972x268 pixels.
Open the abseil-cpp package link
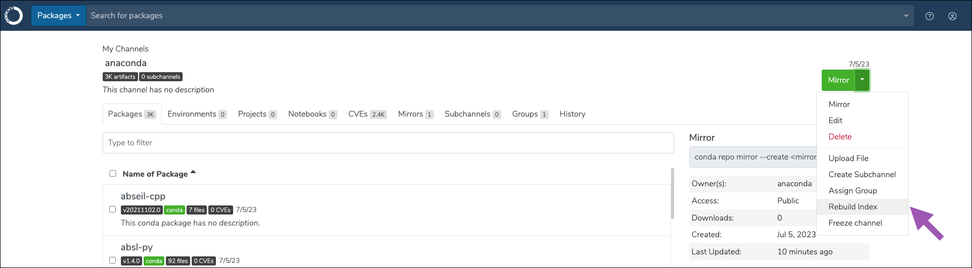(143, 196)
